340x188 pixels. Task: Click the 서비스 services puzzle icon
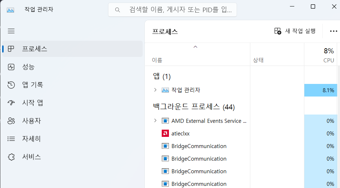pos(11,157)
